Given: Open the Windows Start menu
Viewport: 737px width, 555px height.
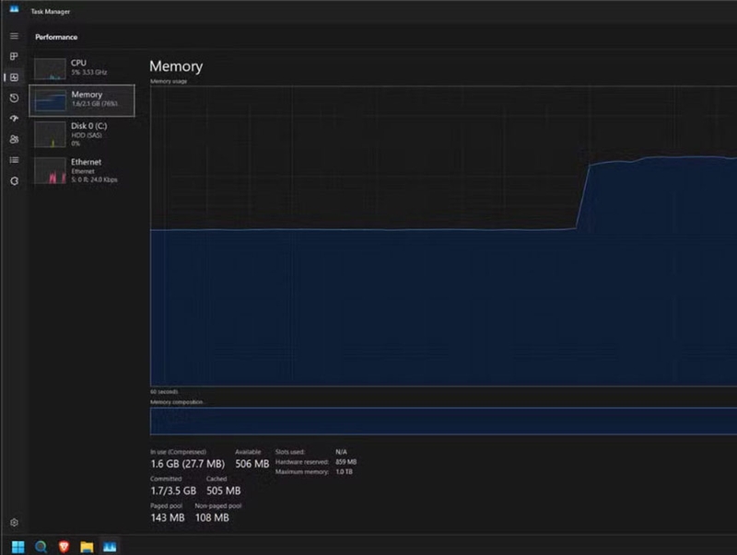Looking at the screenshot, I should (x=18, y=547).
